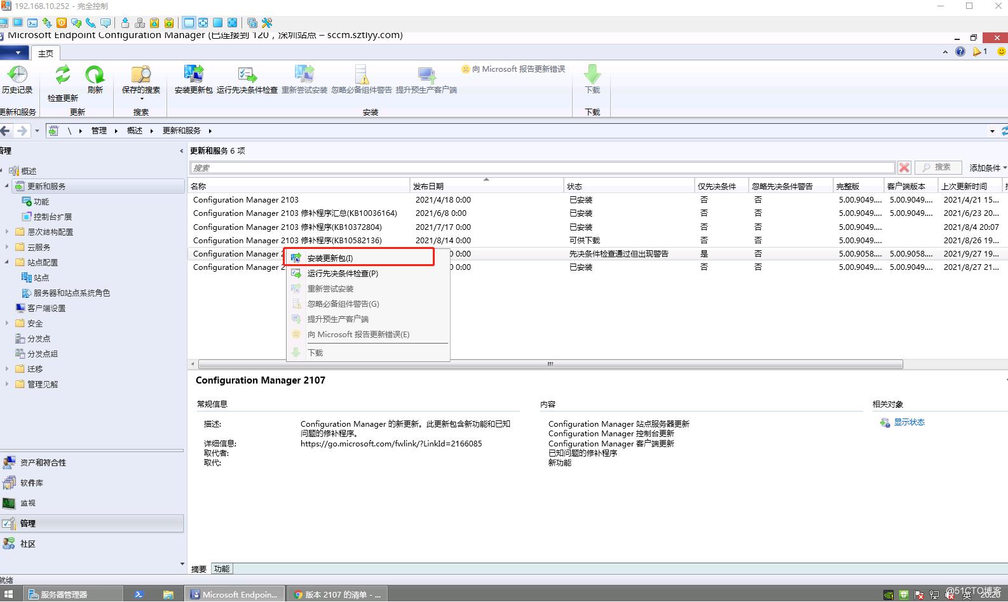Switch to the 摘要 bottom tab
Image resolution: width=1008 pixels, height=602 pixels.
[199, 569]
